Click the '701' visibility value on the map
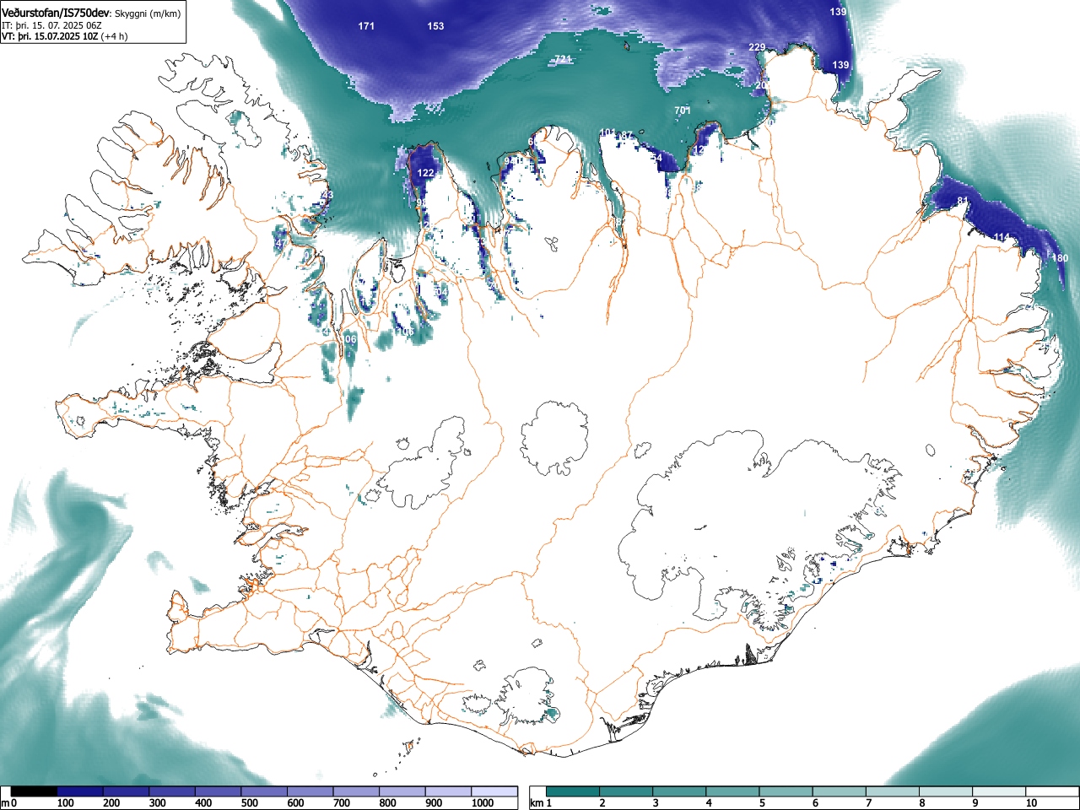This screenshot has height=810, width=1080. click(x=683, y=111)
